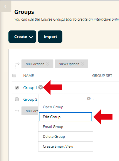Expand the View Options dropdown
The width and height of the screenshot is (119, 161).
(x=72, y=64)
